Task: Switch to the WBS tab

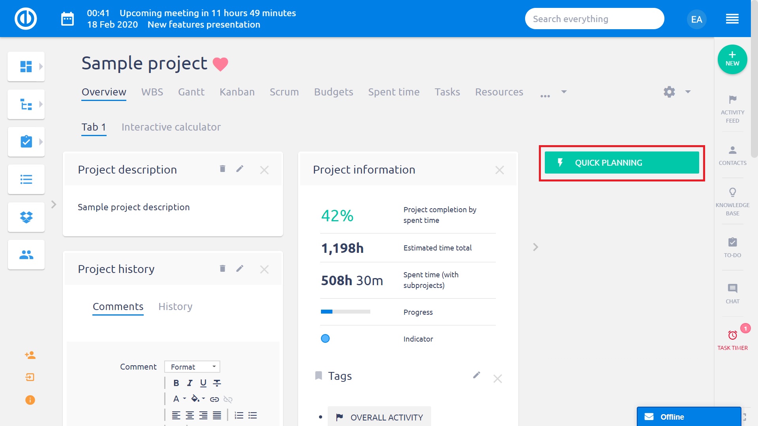Action: point(152,92)
